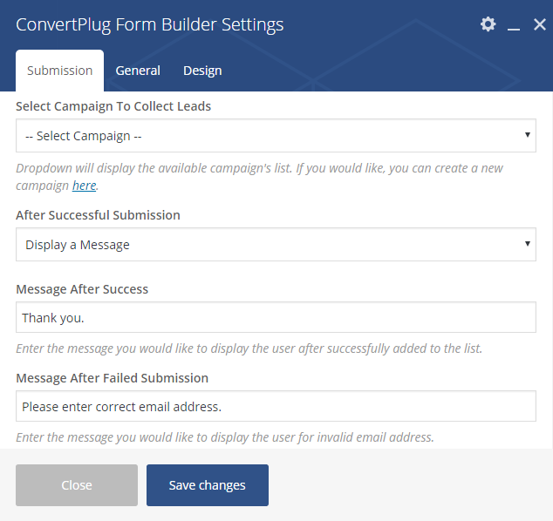The width and height of the screenshot is (553, 521).
Task: Switch to the Submission tab
Action: pos(59,71)
